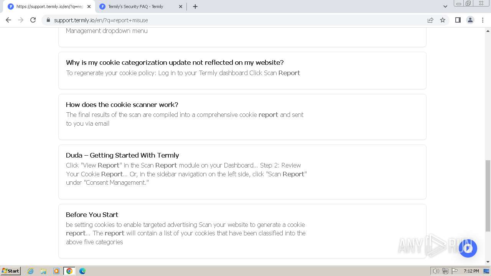Image resolution: width=491 pixels, height=276 pixels.
Task: Open the volume speaker tray icon
Action: pyautogui.click(x=436, y=271)
